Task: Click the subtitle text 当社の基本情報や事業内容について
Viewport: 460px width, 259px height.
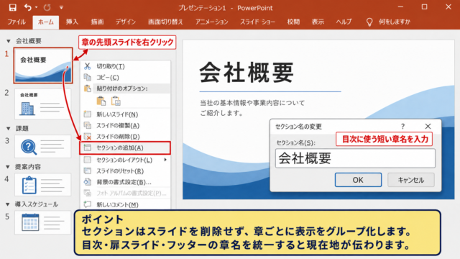Action: click(x=252, y=103)
